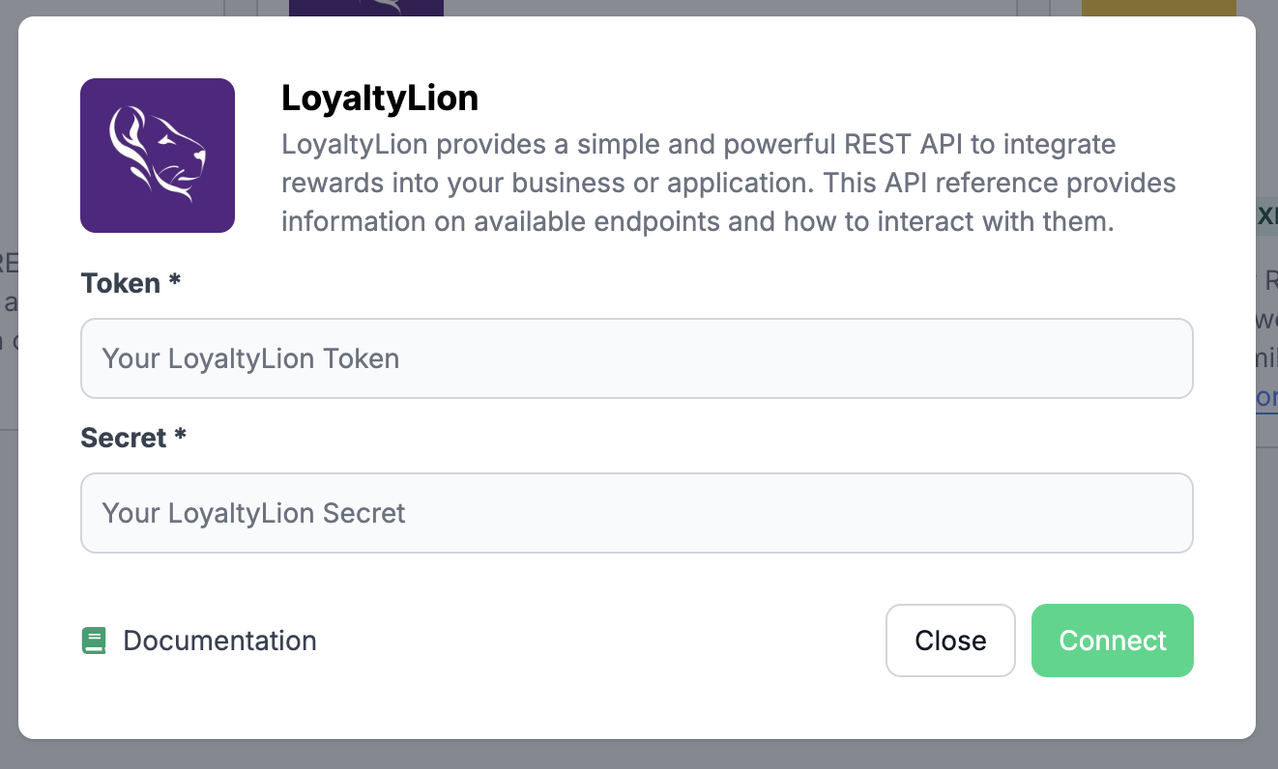Click the green Documentation book icon
This screenshot has width=1278, height=769.
pyautogui.click(x=94, y=641)
